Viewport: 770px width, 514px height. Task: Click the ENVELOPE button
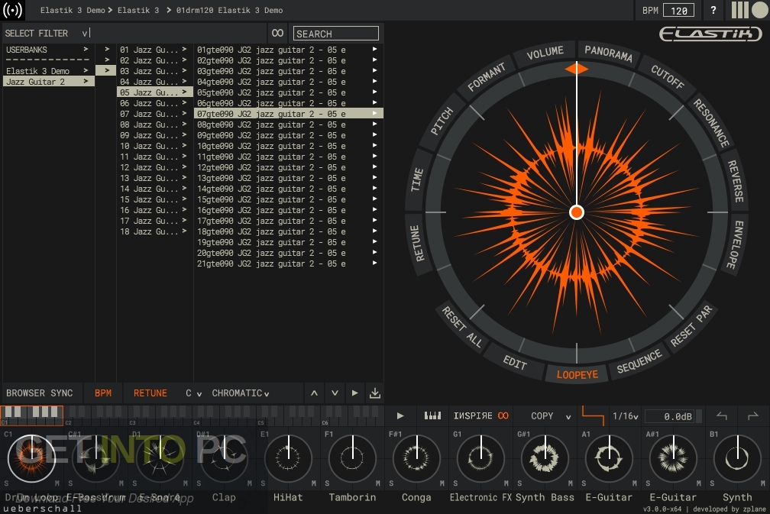tap(735, 244)
